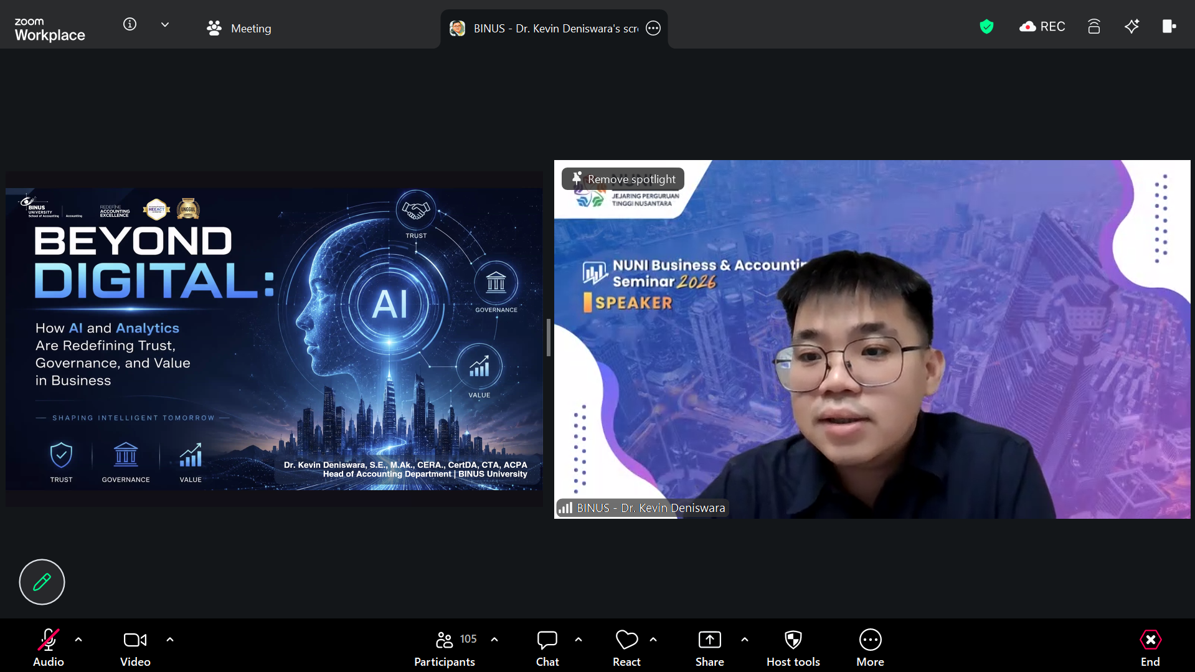Click the 105 participant count

[x=468, y=639]
